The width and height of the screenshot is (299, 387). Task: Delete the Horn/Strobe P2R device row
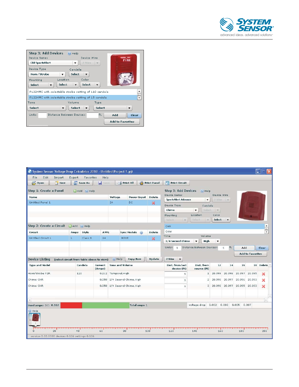tap(264, 274)
